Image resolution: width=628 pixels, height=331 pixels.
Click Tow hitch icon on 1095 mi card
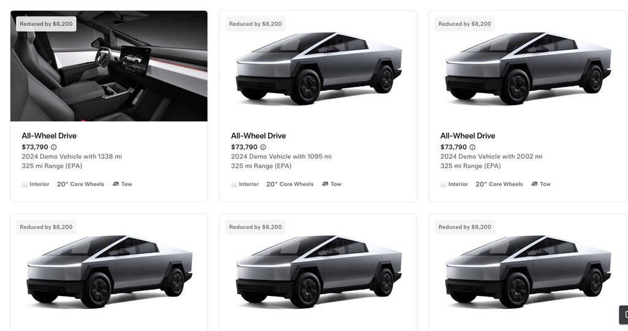pyautogui.click(x=325, y=184)
